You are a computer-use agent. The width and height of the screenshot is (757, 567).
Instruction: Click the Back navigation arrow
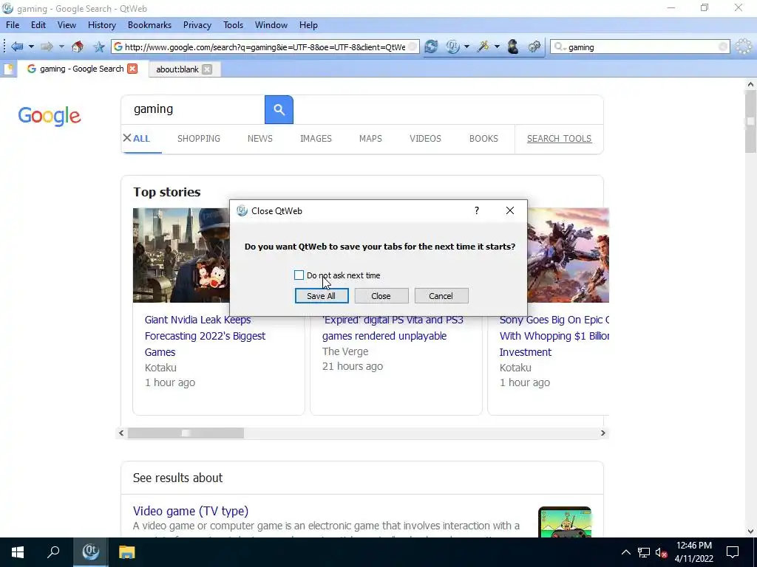[x=17, y=47]
